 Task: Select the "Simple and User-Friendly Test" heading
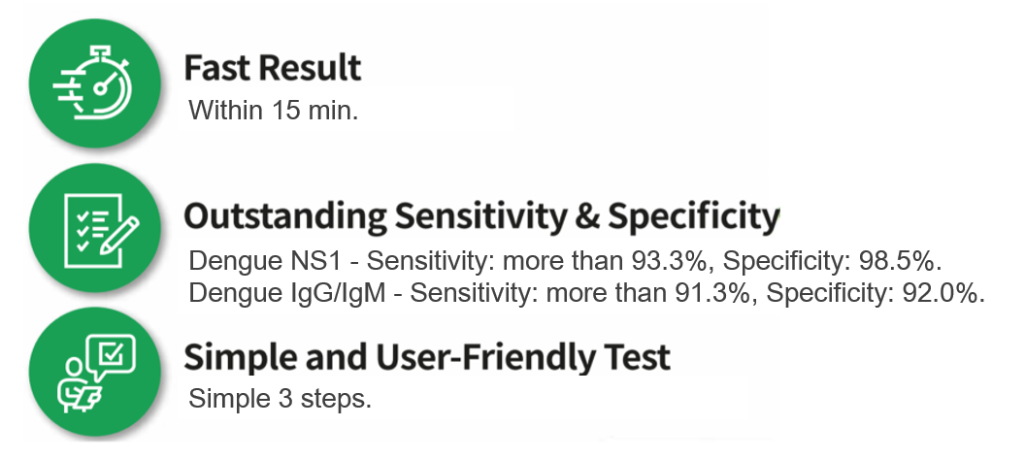427,357
